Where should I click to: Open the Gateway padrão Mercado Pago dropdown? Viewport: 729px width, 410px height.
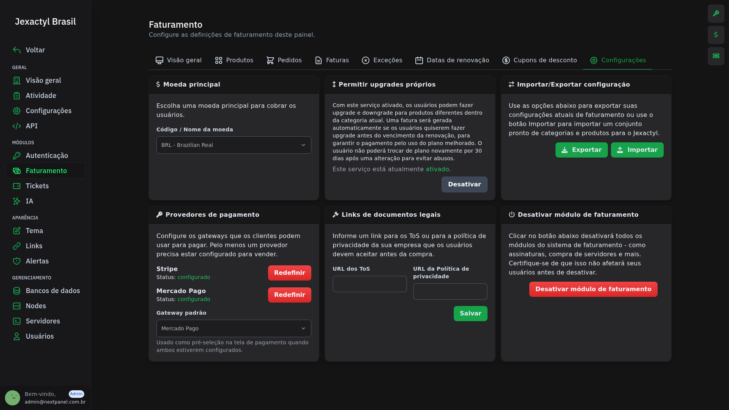[234, 328]
